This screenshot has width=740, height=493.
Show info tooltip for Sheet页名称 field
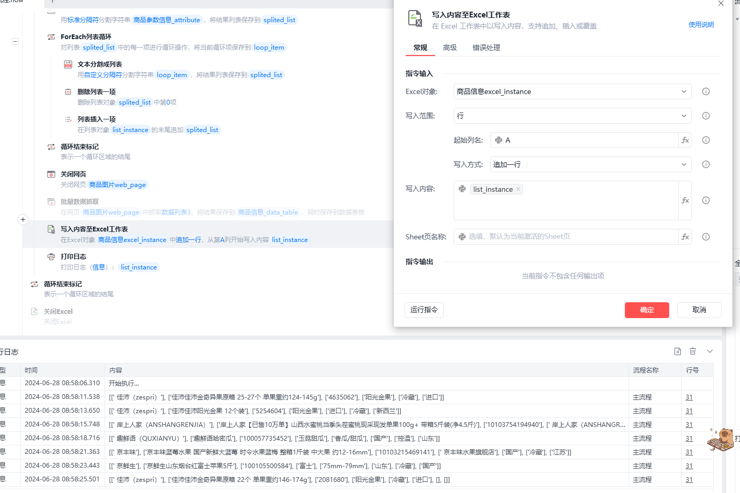click(x=706, y=237)
